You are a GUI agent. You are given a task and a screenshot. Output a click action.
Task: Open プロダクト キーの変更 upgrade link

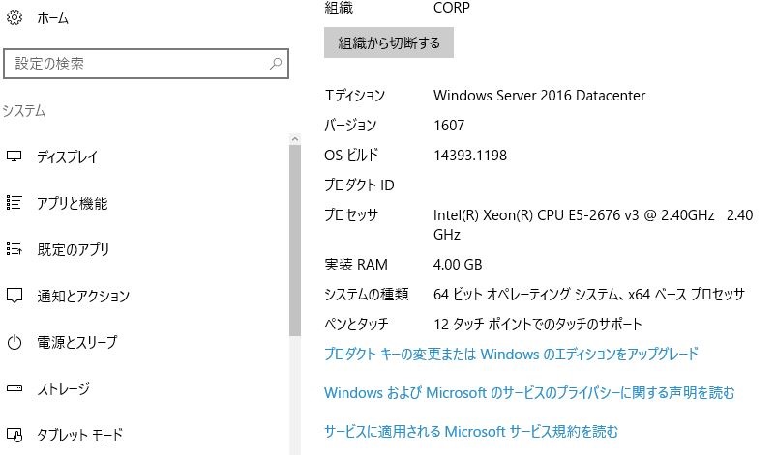511,354
